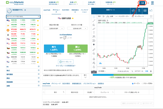Tick the select-all checkbox in trades table
Viewport: 163px width, 109px height.
[44, 92]
